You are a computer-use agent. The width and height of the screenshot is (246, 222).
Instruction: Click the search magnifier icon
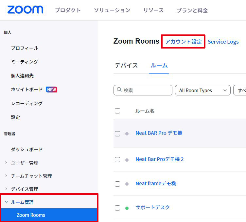[x=119, y=90]
